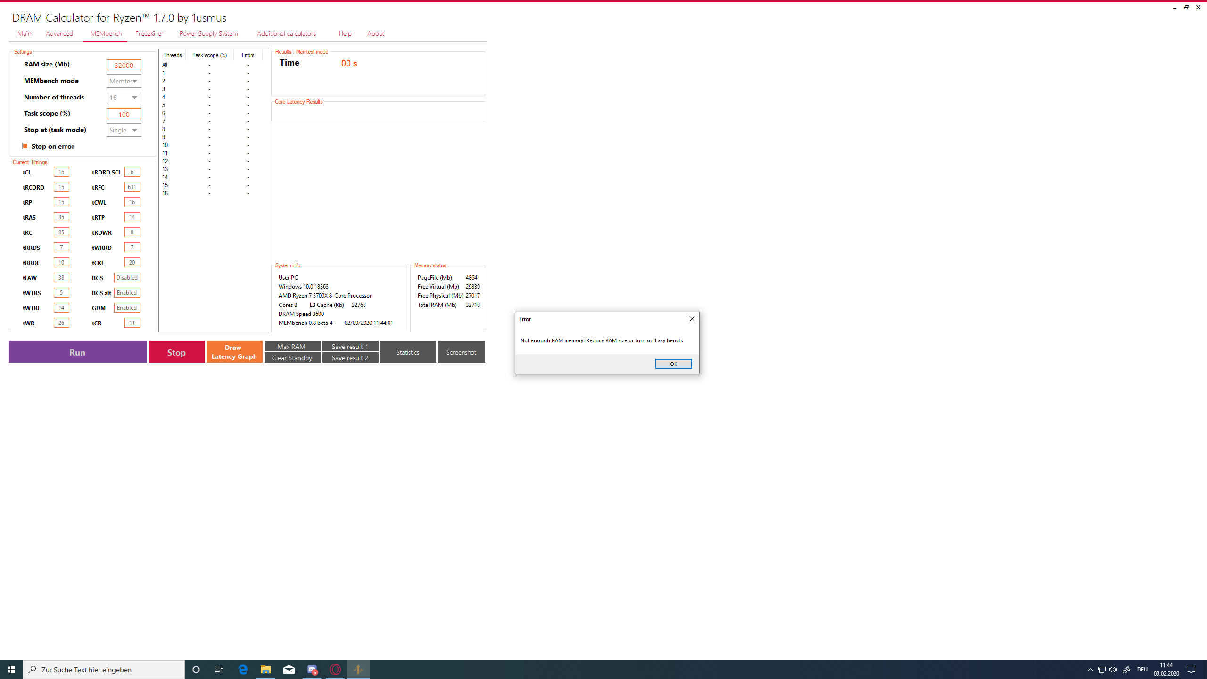The image size is (1207, 679).
Task: Launch Microsoft Edge from the taskbar
Action: pyautogui.click(x=243, y=670)
